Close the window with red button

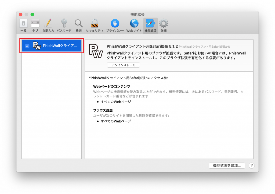coord(21,15)
